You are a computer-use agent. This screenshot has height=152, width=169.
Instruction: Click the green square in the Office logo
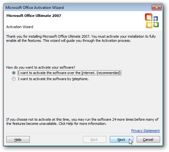[x=156, y=24]
